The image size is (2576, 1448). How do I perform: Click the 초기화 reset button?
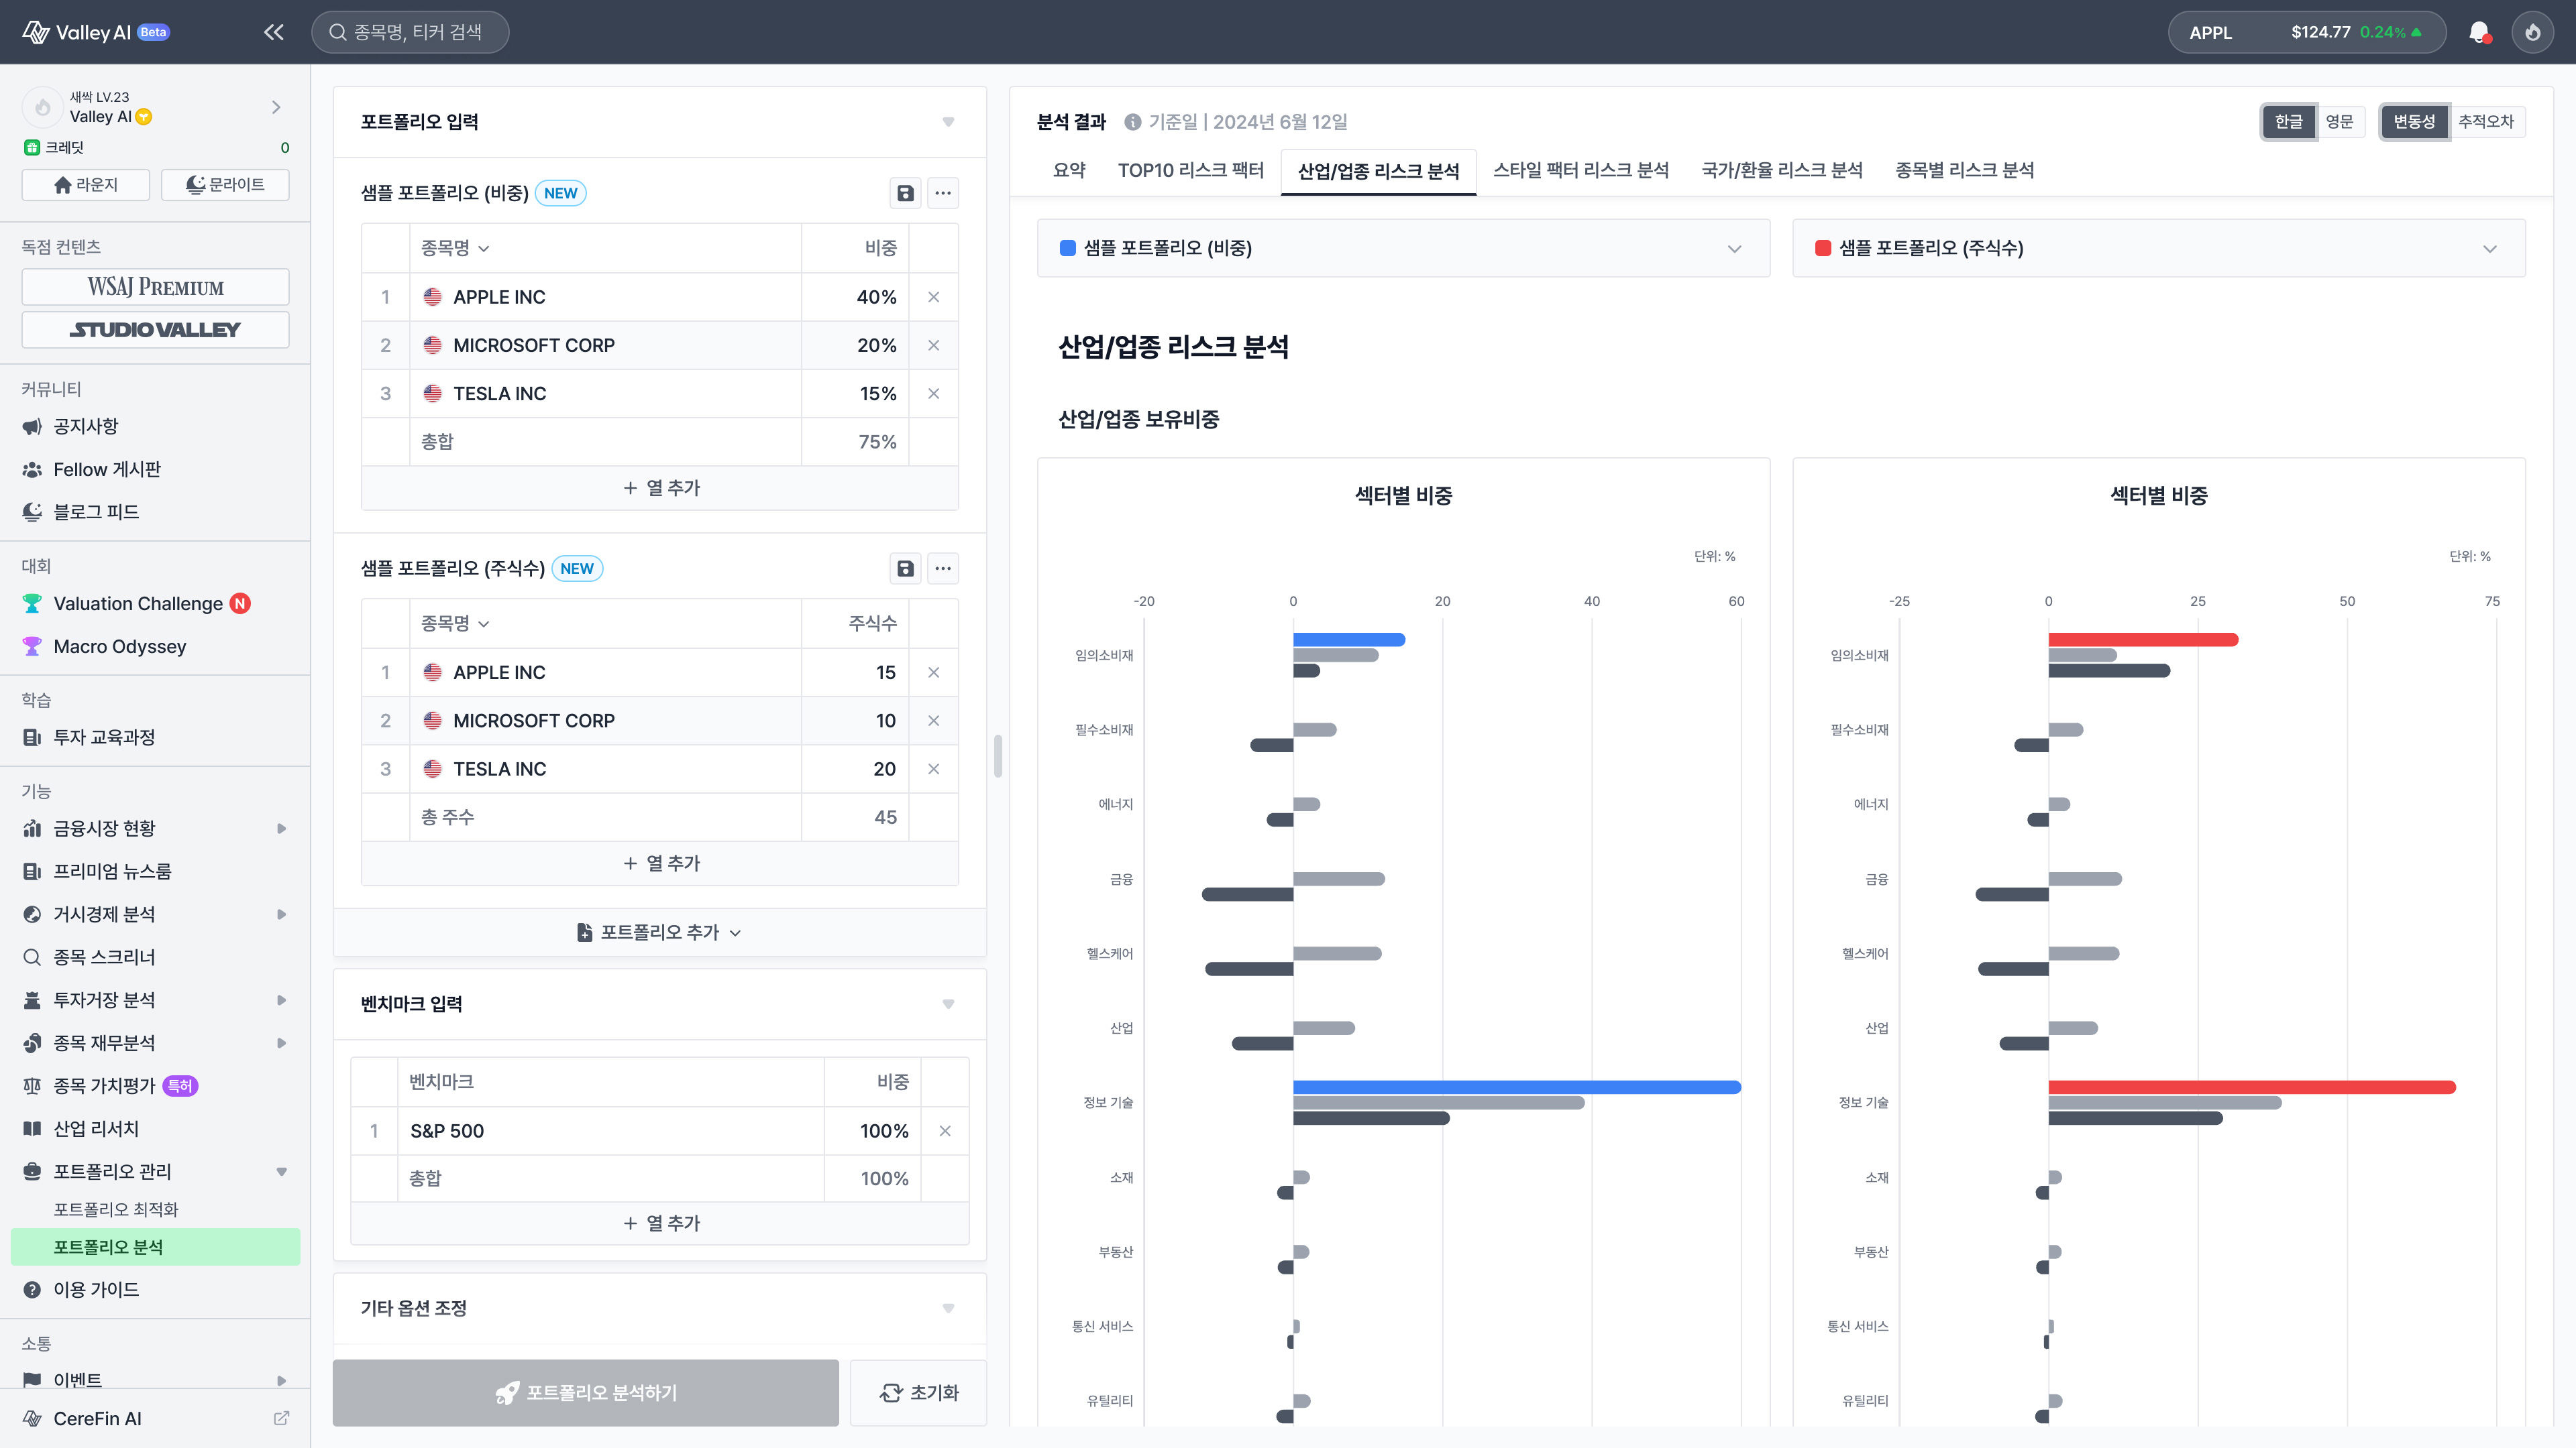[918, 1392]
